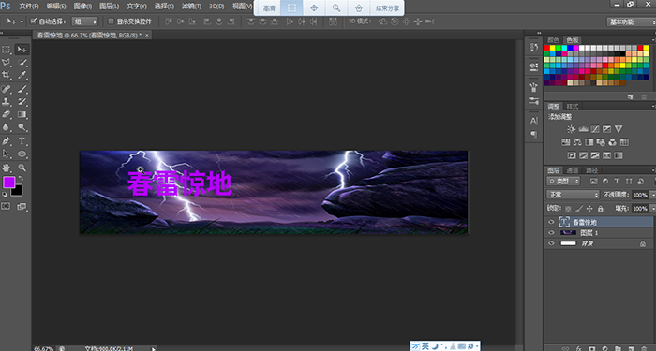Open the Move tool preset picker arrow
The image size is (656, 351).
(x=22, y=22)
